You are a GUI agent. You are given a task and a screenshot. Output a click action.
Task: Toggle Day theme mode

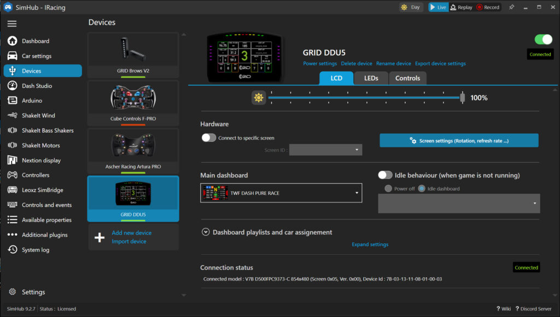[411, 7]
